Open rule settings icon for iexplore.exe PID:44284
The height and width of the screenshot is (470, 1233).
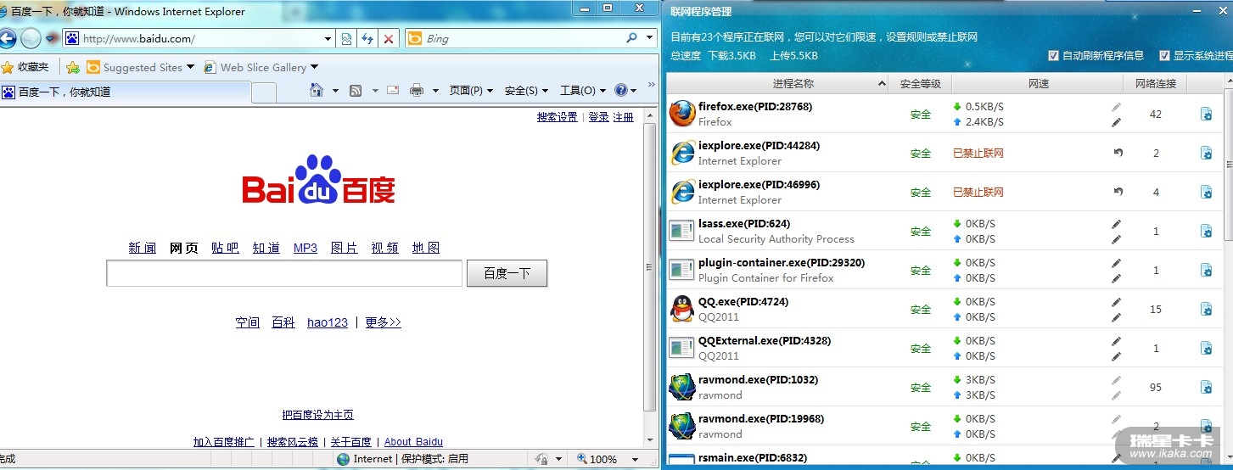point(1206,153)
